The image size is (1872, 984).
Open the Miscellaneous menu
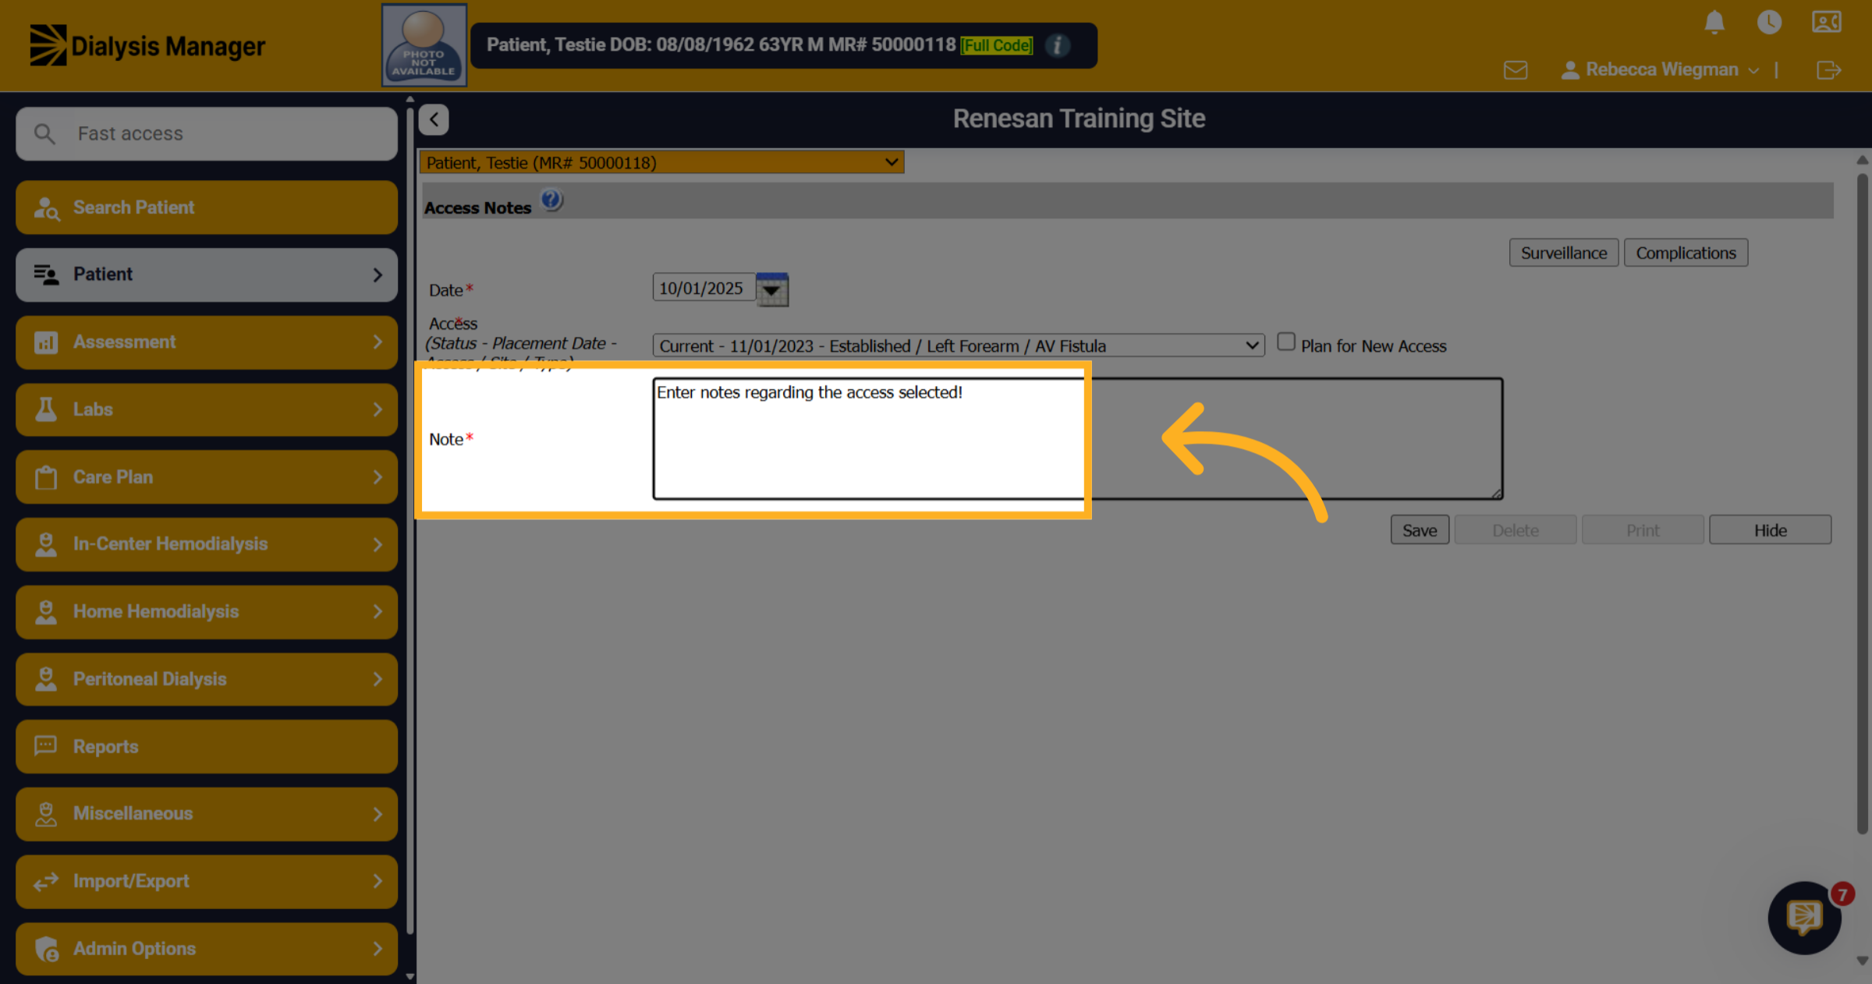[x=207, y=814]
